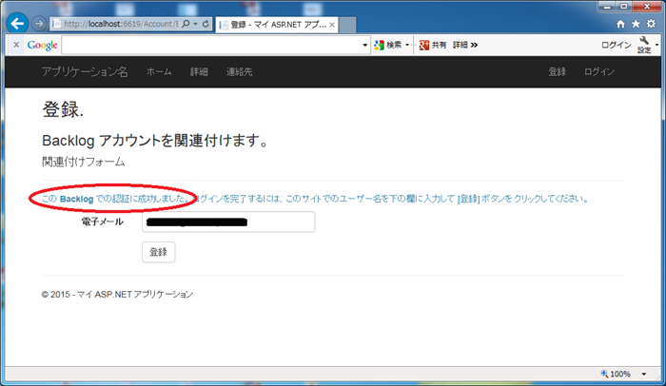Select the 登録 - マイ ASP.NET tab

[x=277, y=25]
